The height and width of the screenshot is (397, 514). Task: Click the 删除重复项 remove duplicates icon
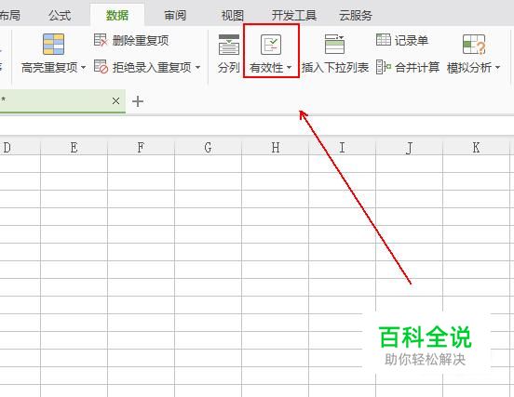point(101,40)
